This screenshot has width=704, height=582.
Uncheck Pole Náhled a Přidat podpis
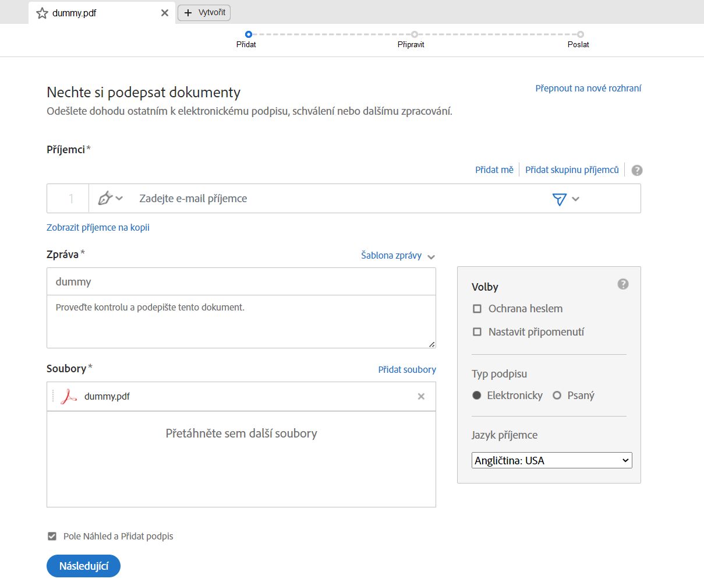(52, 536)
